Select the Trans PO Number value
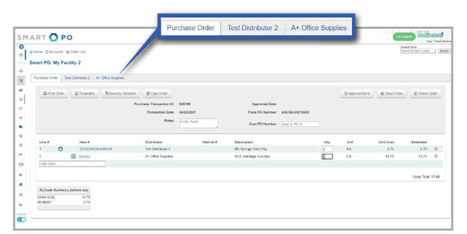The height and width of the screenshot is (234, 467). coord(295,112)
